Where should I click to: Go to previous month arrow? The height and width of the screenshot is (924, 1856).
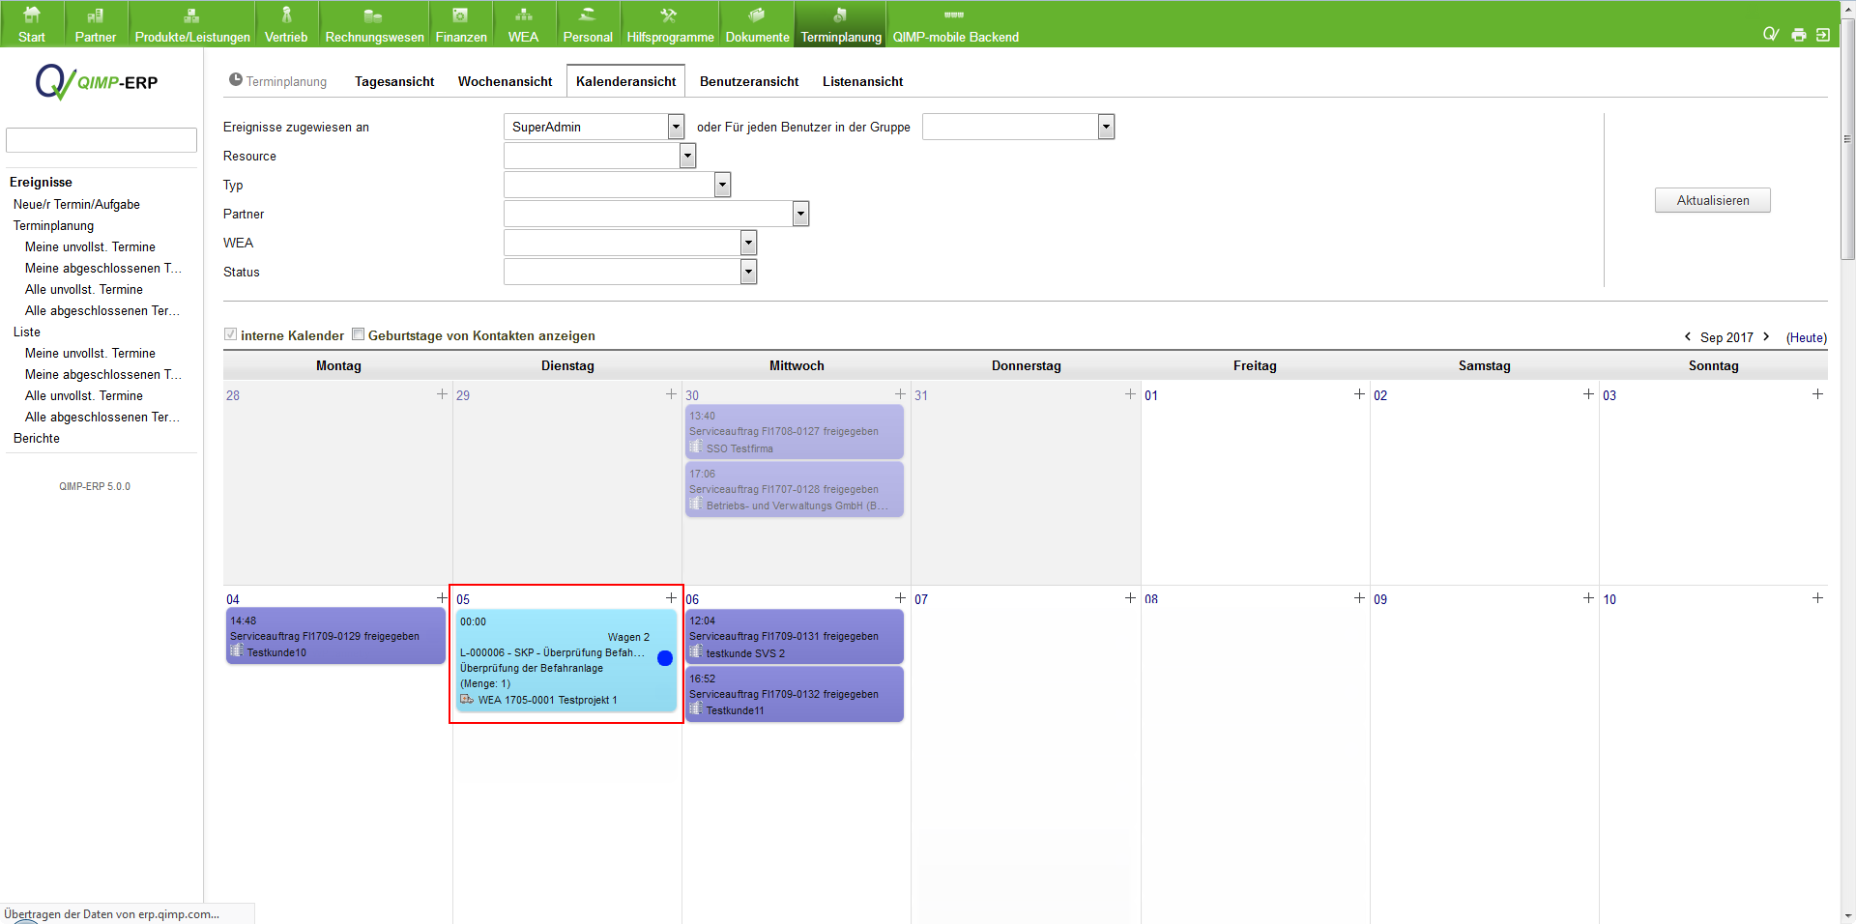(x=1688, y=336)
